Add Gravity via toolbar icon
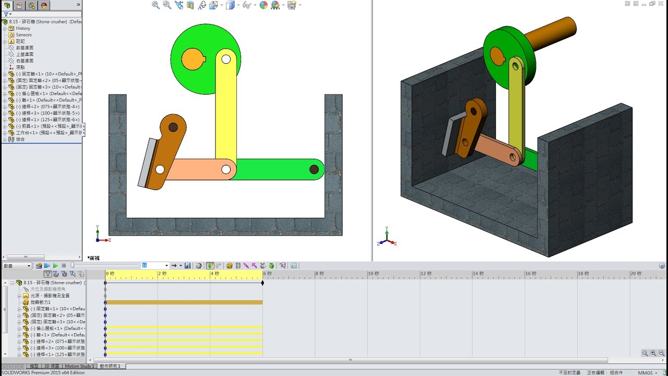 [x=271, y=266]
